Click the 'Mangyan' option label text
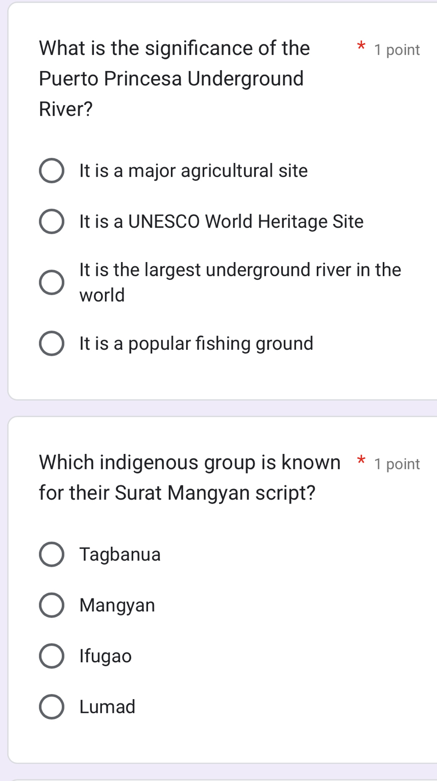The width and height of the screenshot is (437, 781). [117, 605]
